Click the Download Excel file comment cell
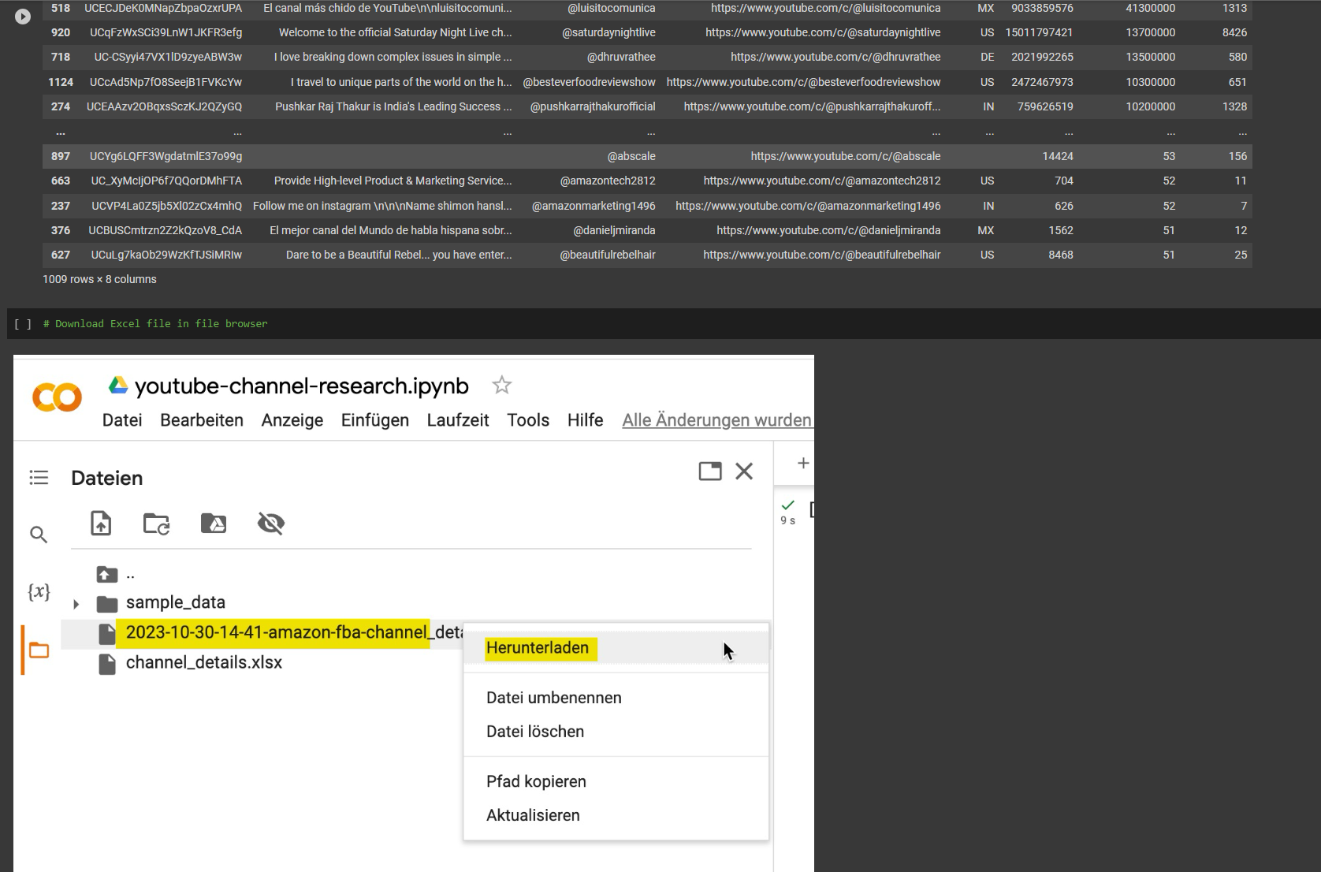 (x=155, y=324)
